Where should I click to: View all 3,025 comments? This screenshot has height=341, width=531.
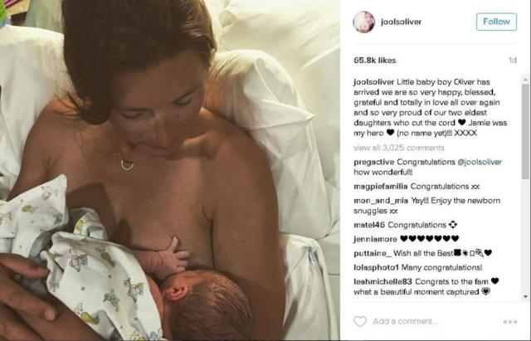pyautogui.click(x=399, y=148)
